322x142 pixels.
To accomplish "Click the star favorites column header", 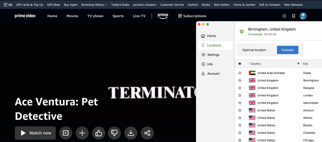I will click(x=240, y=63).
